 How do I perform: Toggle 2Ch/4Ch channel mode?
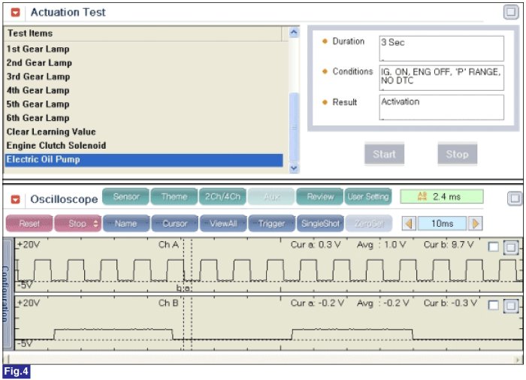coord(221,197)
